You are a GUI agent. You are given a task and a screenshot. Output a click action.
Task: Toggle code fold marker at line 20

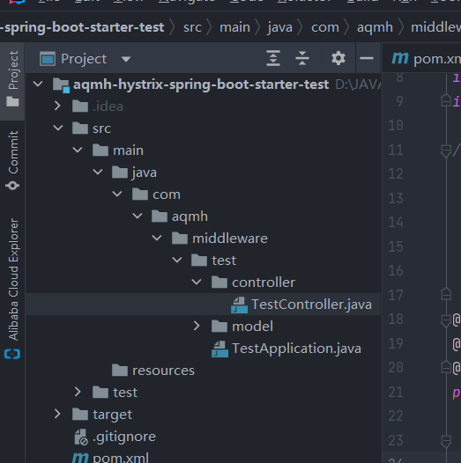click(446, 367)
